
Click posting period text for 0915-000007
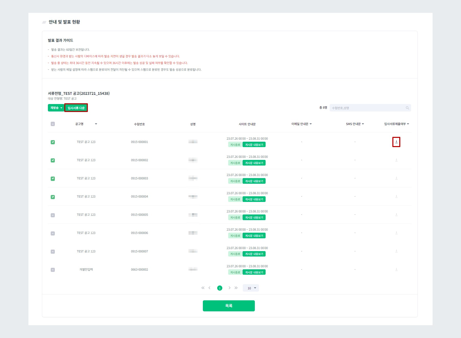(x=247, y=248)
